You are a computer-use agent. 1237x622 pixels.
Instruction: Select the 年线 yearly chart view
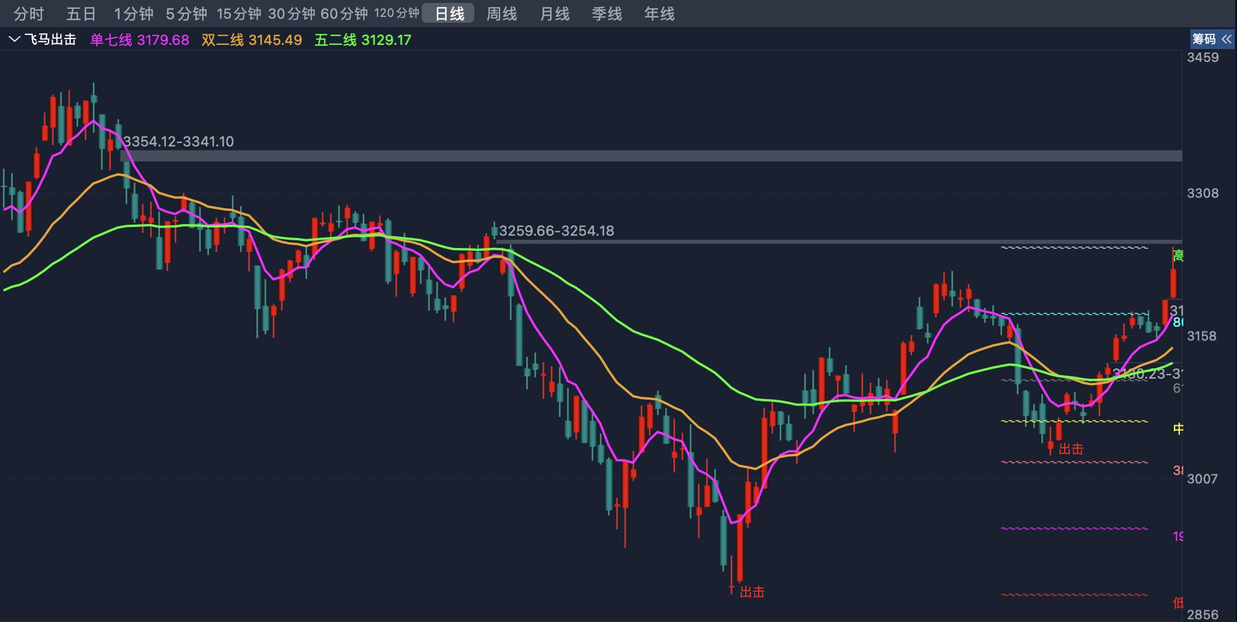(x=659, y=13)
